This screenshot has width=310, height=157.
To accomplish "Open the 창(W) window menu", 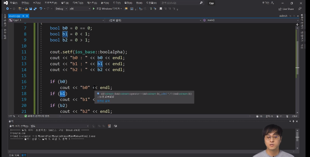I will pos(139,3).
